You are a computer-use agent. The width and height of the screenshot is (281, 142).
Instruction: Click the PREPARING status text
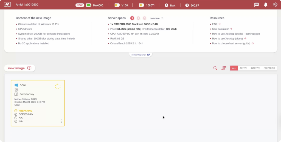point(26,111)
